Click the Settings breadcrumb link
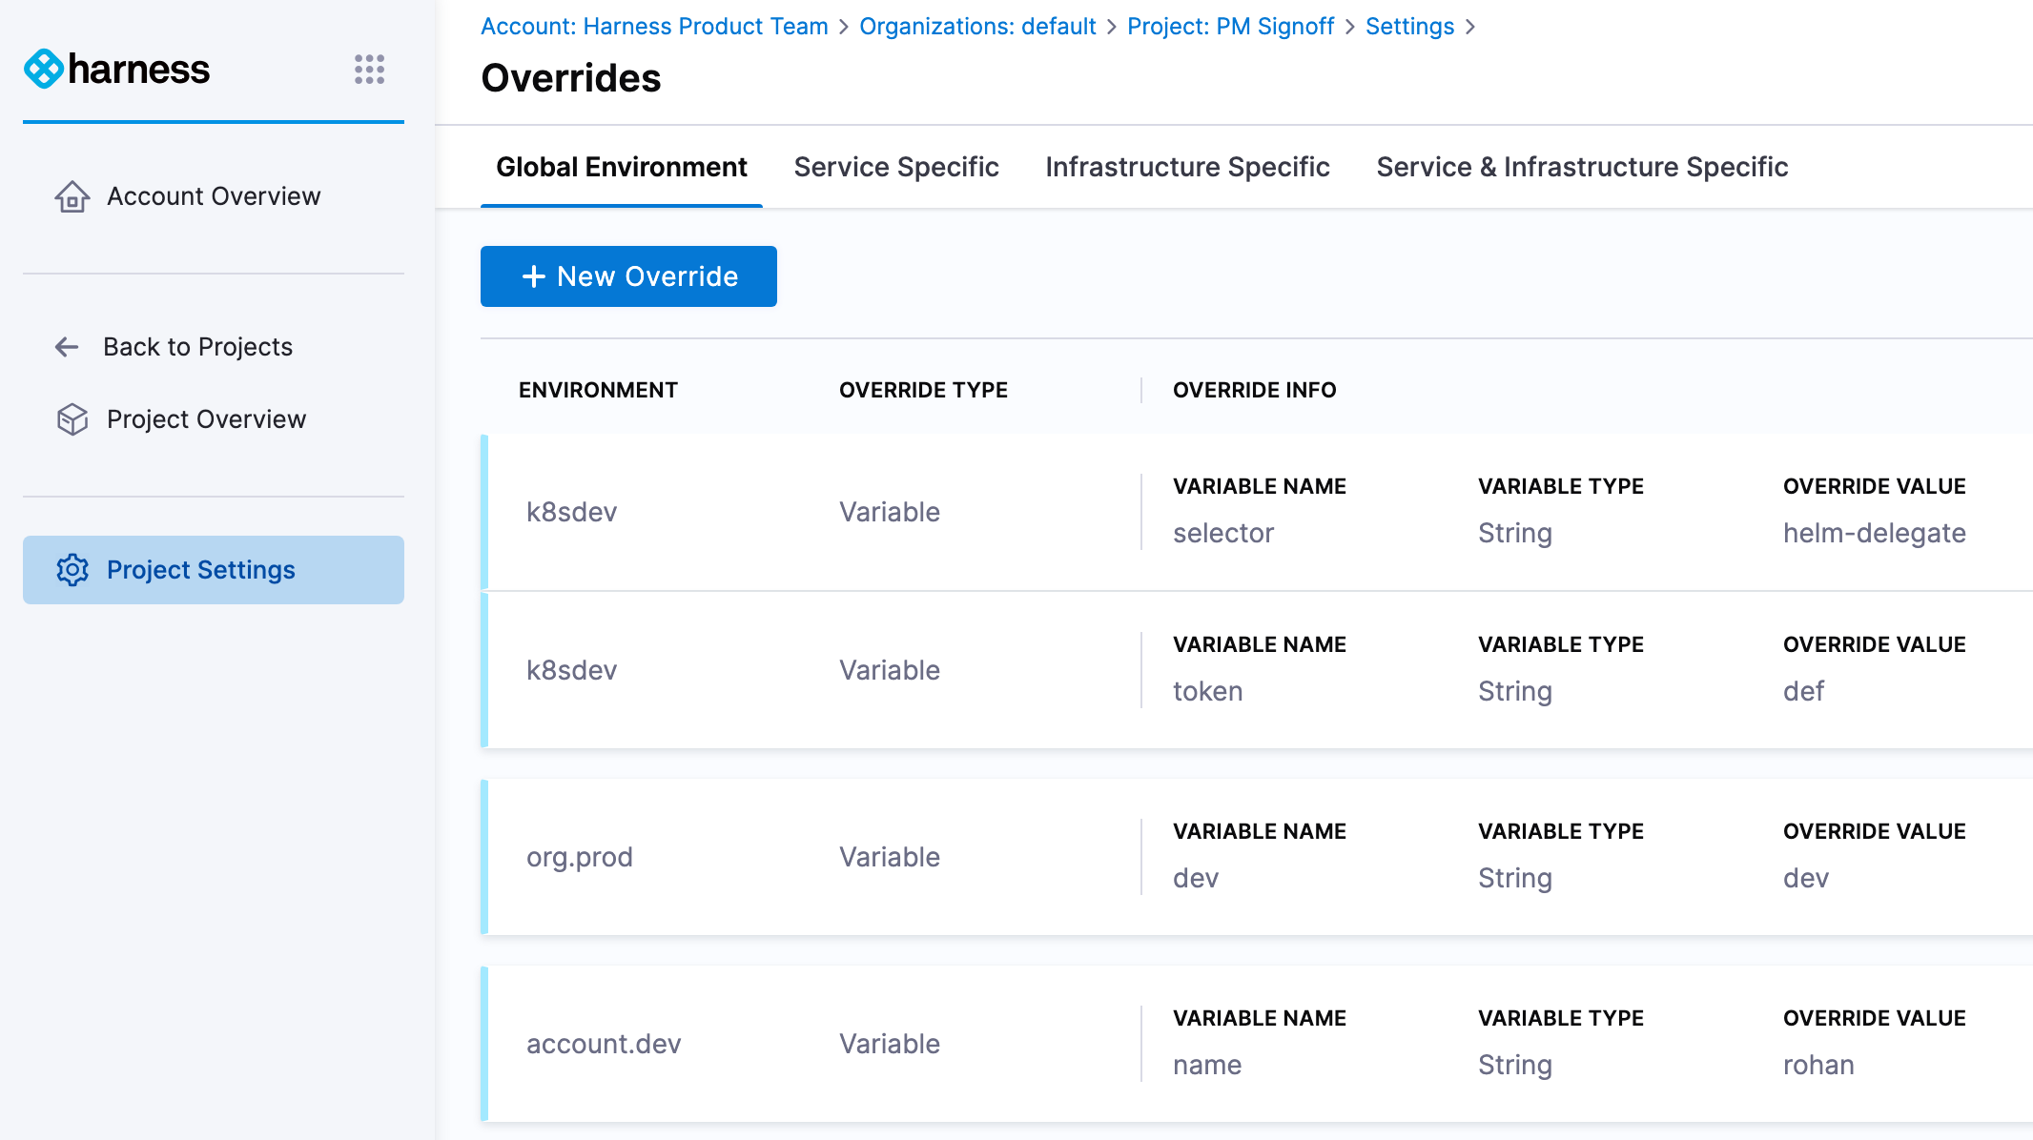 (1409, 27)
